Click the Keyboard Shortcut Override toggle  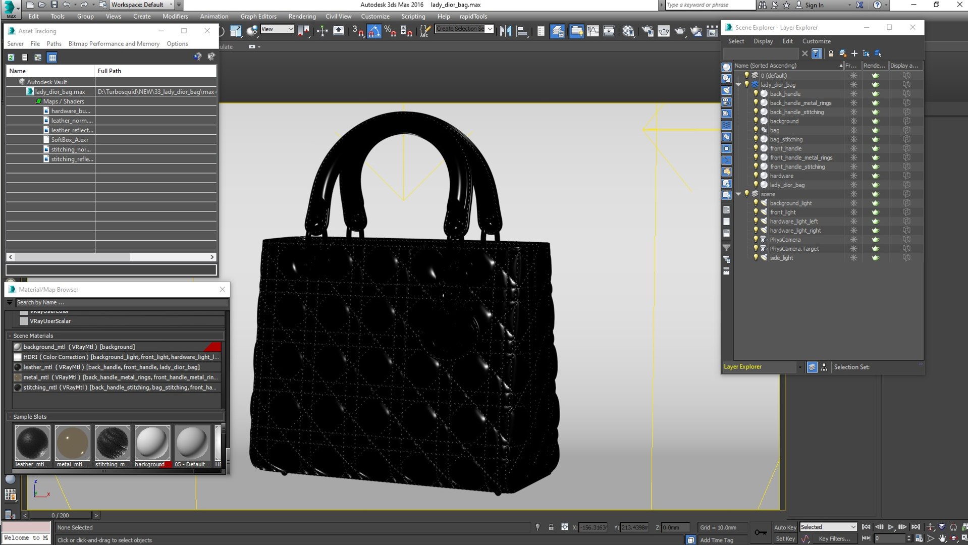[339, 31]
